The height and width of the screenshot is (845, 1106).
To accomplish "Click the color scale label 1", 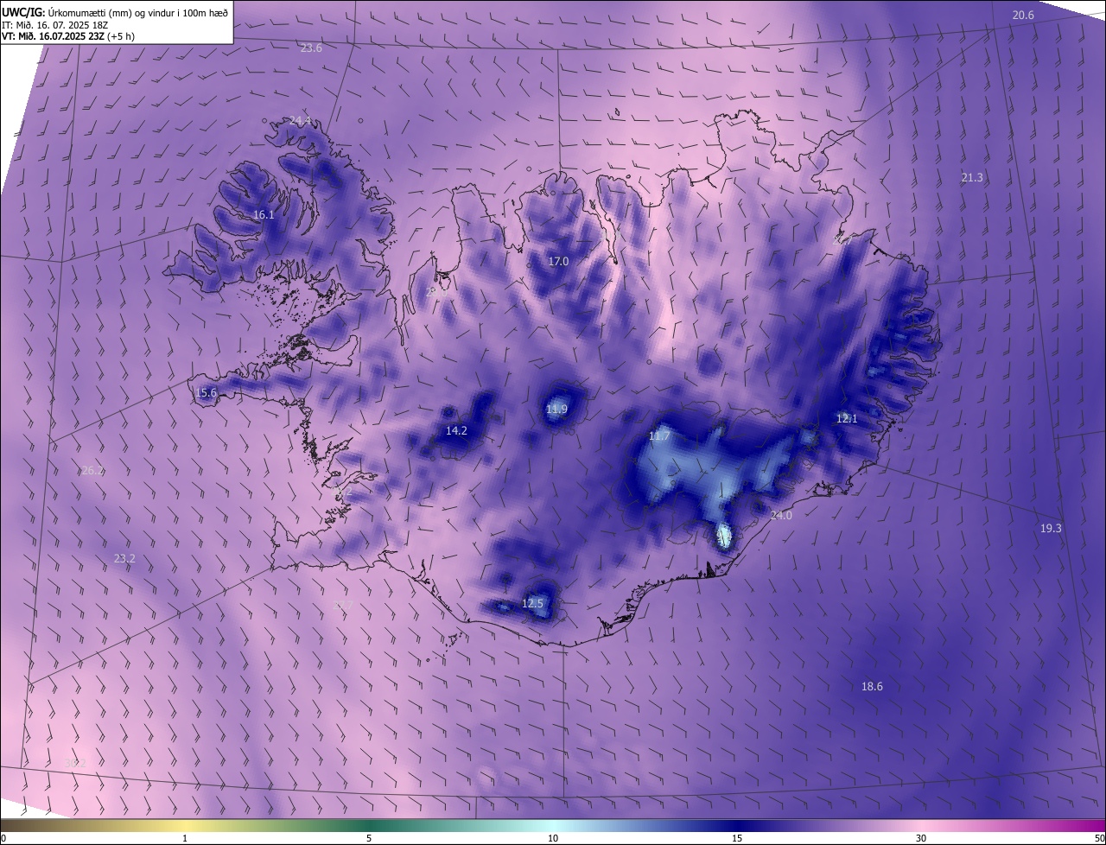I will (185, 838).
